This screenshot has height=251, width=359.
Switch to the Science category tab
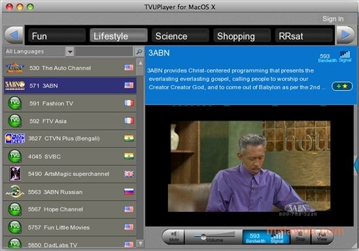pyautogui.click(x=180, y=35)
